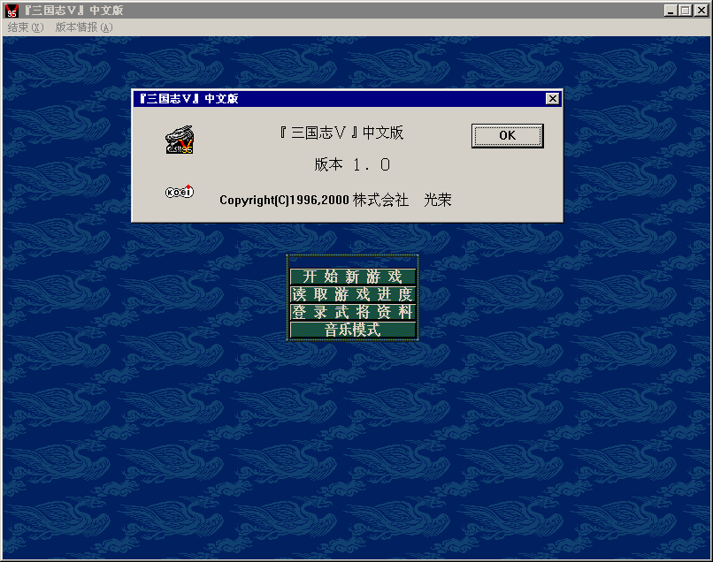The width and height of the screenshot is (713, 562).
Task: Open the 版本情报(A) menu
Action: (x=84, y=27)
